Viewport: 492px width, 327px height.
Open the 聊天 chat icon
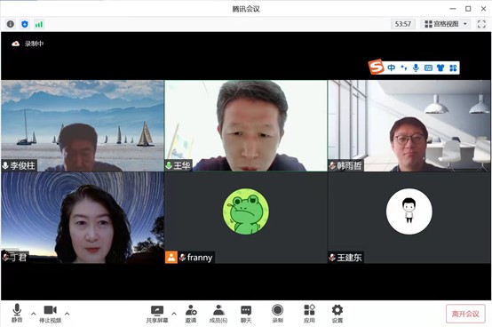pyautogui.click(x=246, y=314)
